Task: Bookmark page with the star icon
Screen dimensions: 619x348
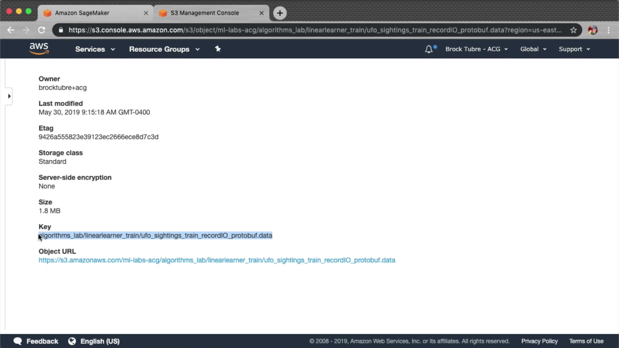Action: (573, 30)
